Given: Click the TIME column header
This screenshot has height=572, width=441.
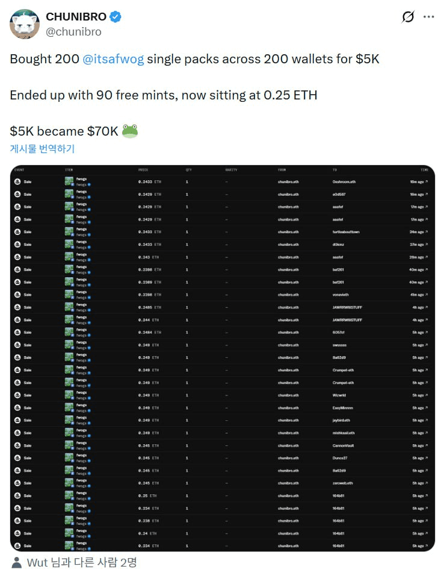Looking at the screenshot, I should [x=425, y=170].
